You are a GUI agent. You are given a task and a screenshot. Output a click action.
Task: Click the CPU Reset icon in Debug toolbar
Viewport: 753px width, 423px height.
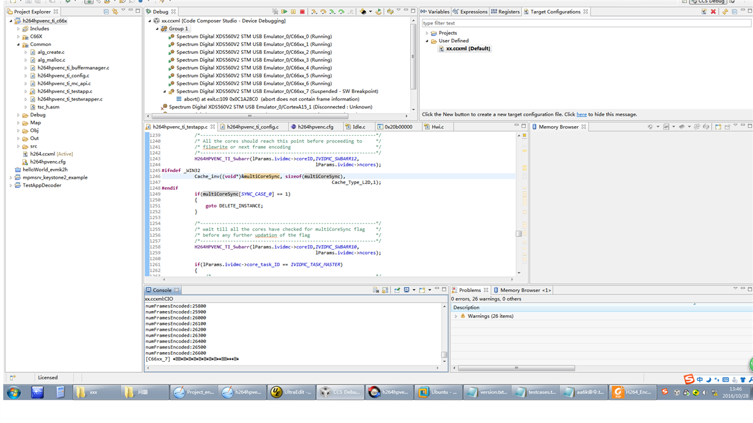coord(363,12)
